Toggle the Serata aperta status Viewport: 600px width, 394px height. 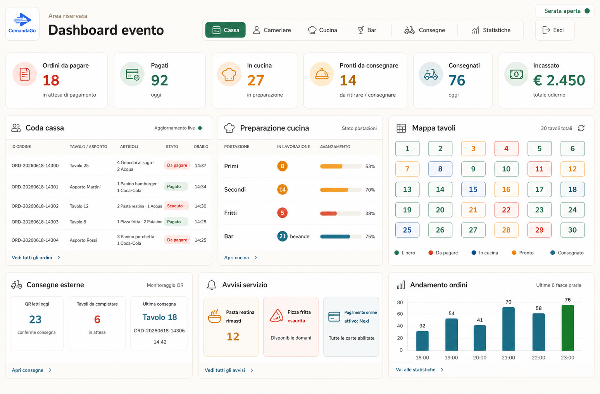(x=565, y=11)
